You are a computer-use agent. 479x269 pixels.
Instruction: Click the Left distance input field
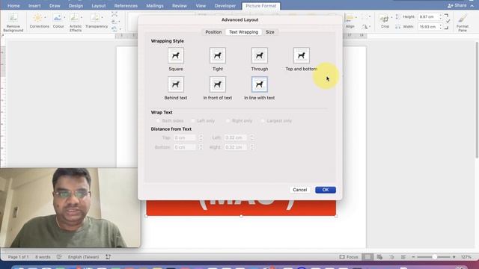[236, 137]
